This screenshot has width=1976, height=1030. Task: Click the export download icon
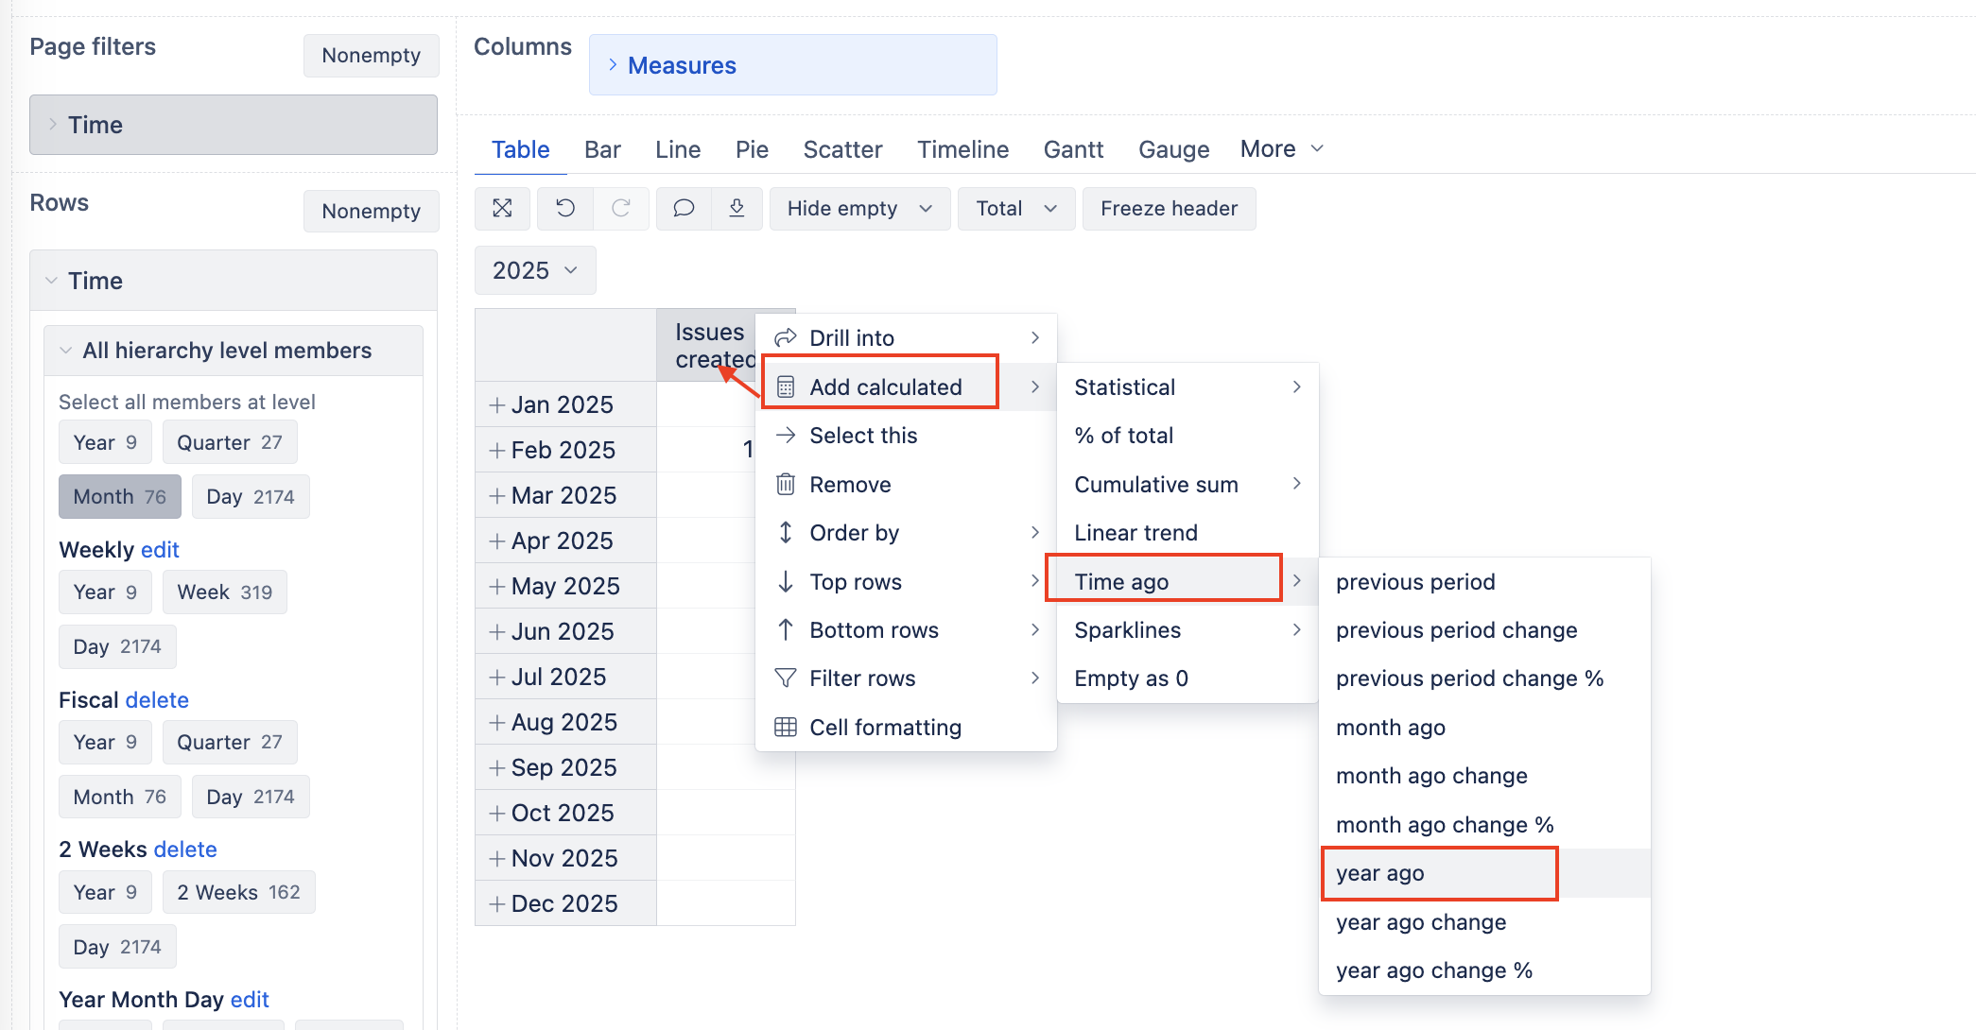pyautogui.click(x=737, y=208)
